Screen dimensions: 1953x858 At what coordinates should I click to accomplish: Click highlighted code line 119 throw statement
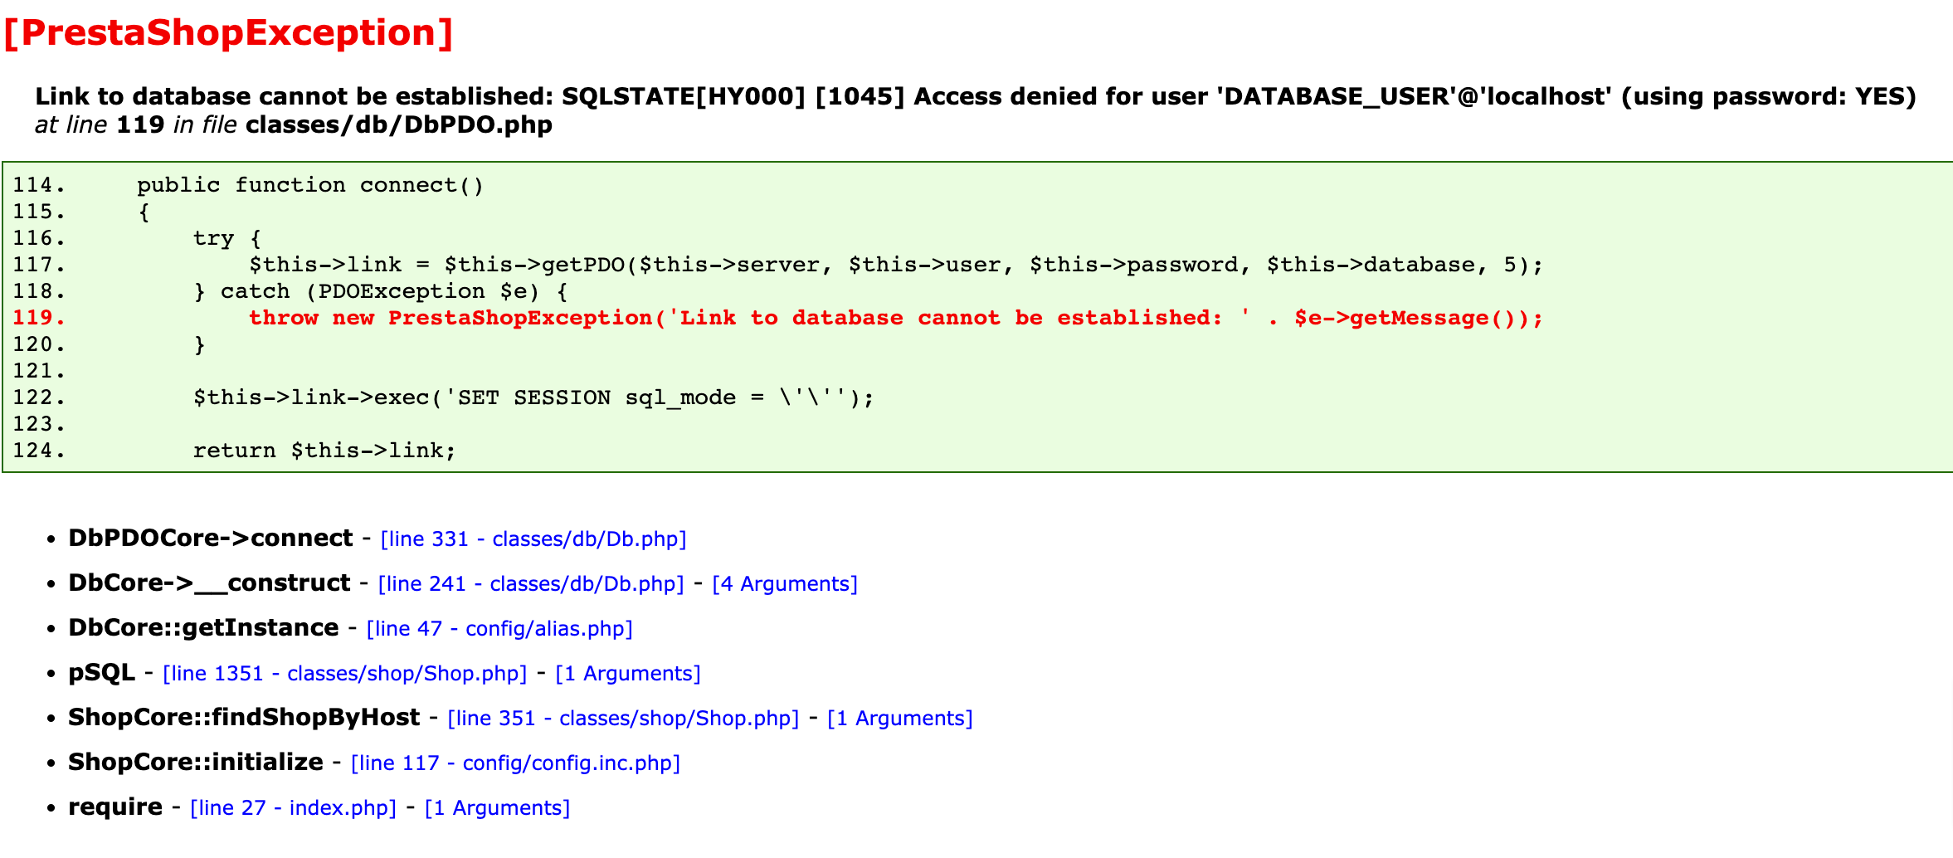(x=896, y=318)
